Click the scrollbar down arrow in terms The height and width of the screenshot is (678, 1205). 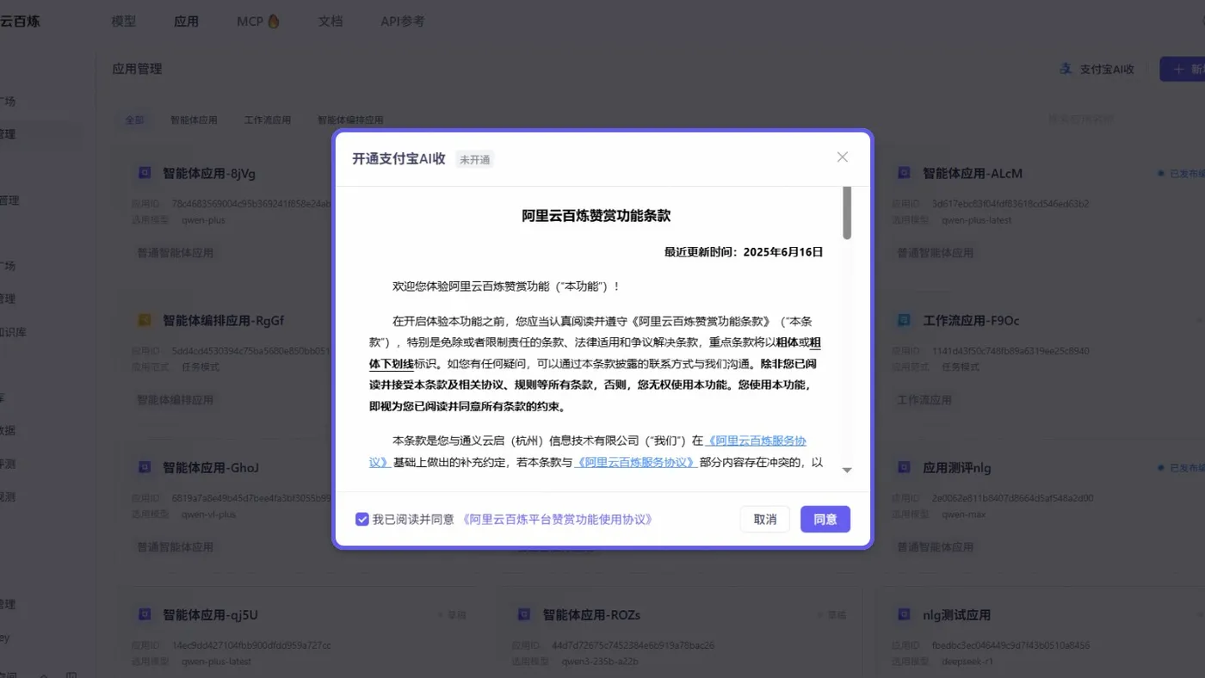tap(847, 470)
